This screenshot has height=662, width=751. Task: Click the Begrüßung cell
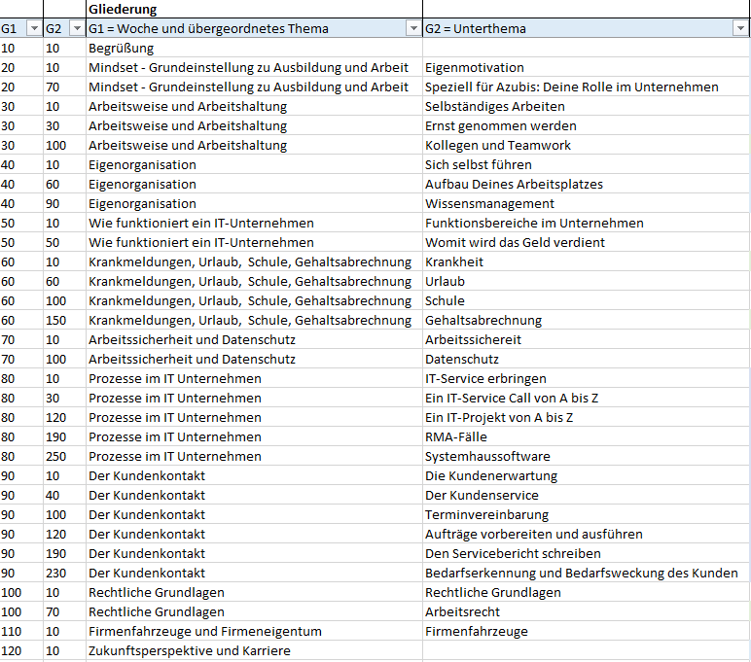coord(254,49)
